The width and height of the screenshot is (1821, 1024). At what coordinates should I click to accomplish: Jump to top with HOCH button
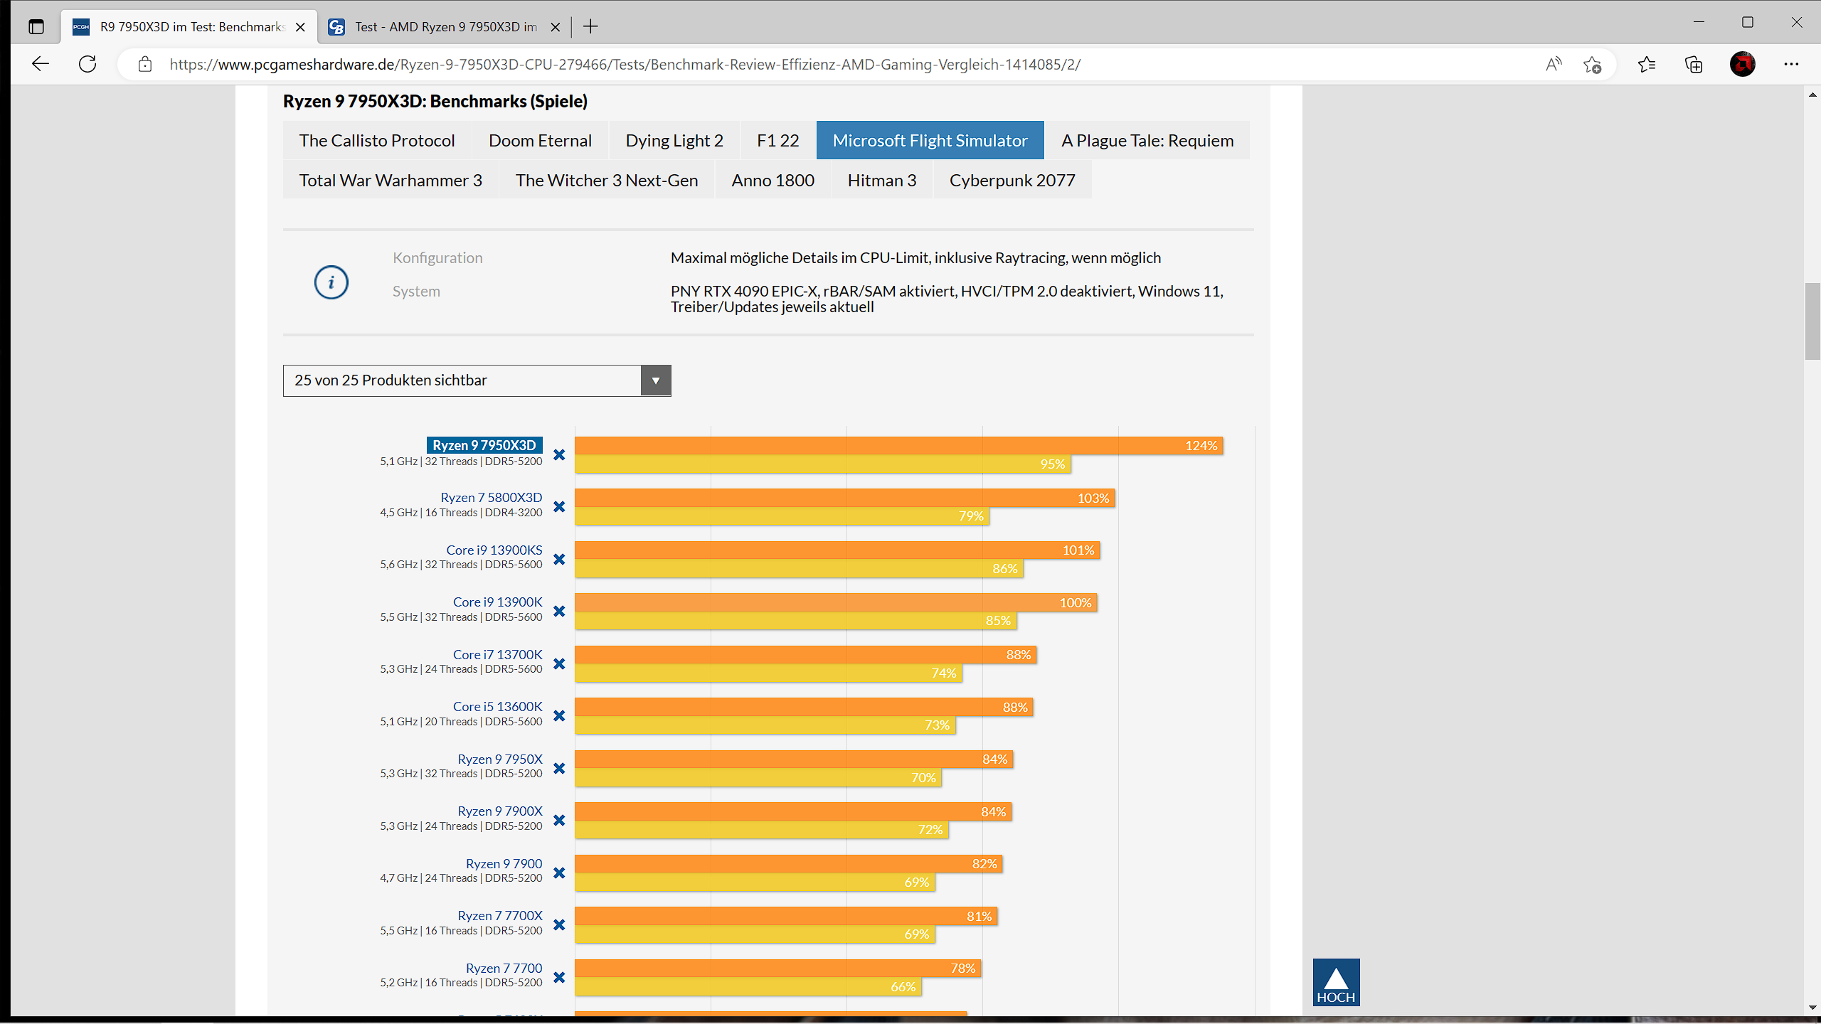1336,982
